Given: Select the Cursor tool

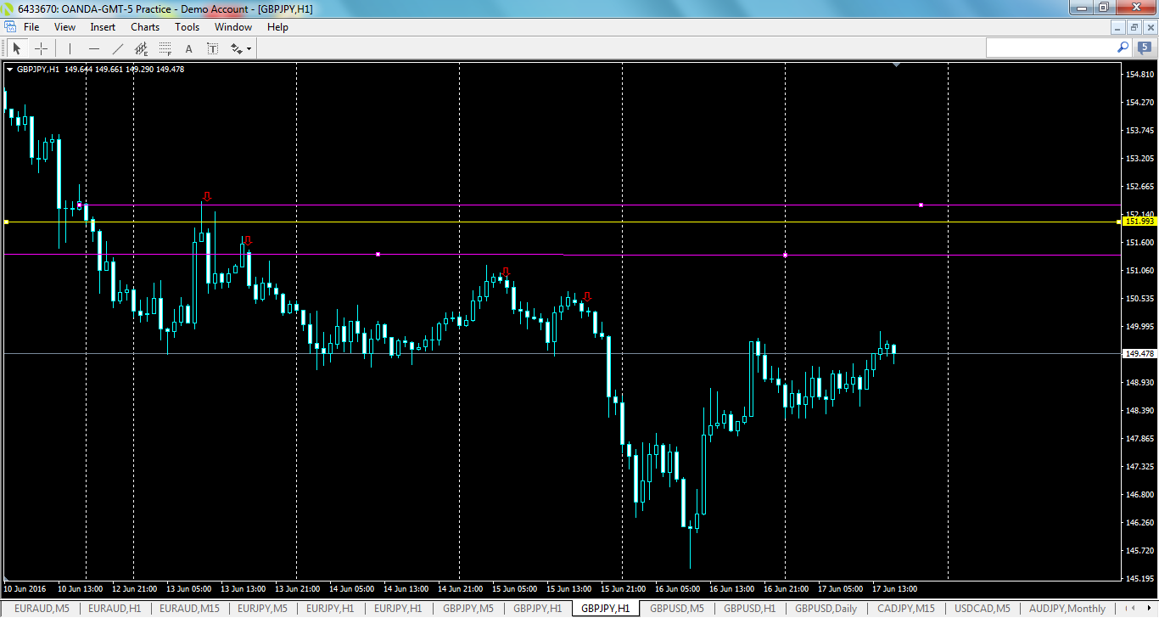Looking at the screenshot, I should pos(16,48).
